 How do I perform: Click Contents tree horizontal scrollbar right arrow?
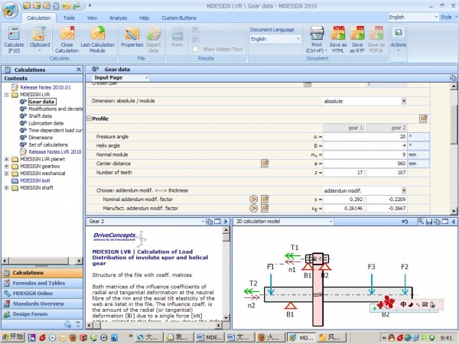[x=79, y=261]
